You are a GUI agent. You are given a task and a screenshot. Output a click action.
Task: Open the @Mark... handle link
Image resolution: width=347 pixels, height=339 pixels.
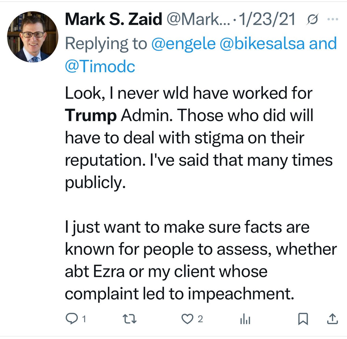point(198,20)
